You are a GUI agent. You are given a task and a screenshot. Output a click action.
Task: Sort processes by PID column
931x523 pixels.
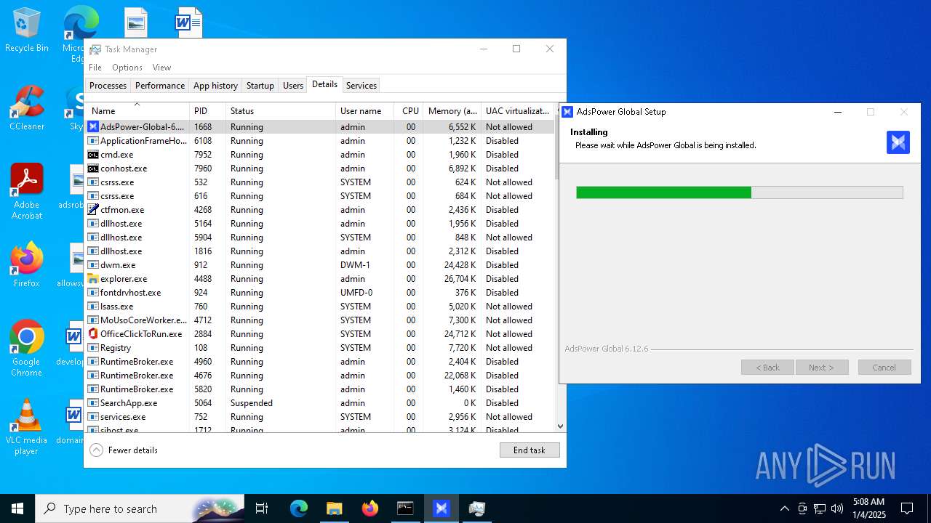pyautogui.click(x=207, y=111)
